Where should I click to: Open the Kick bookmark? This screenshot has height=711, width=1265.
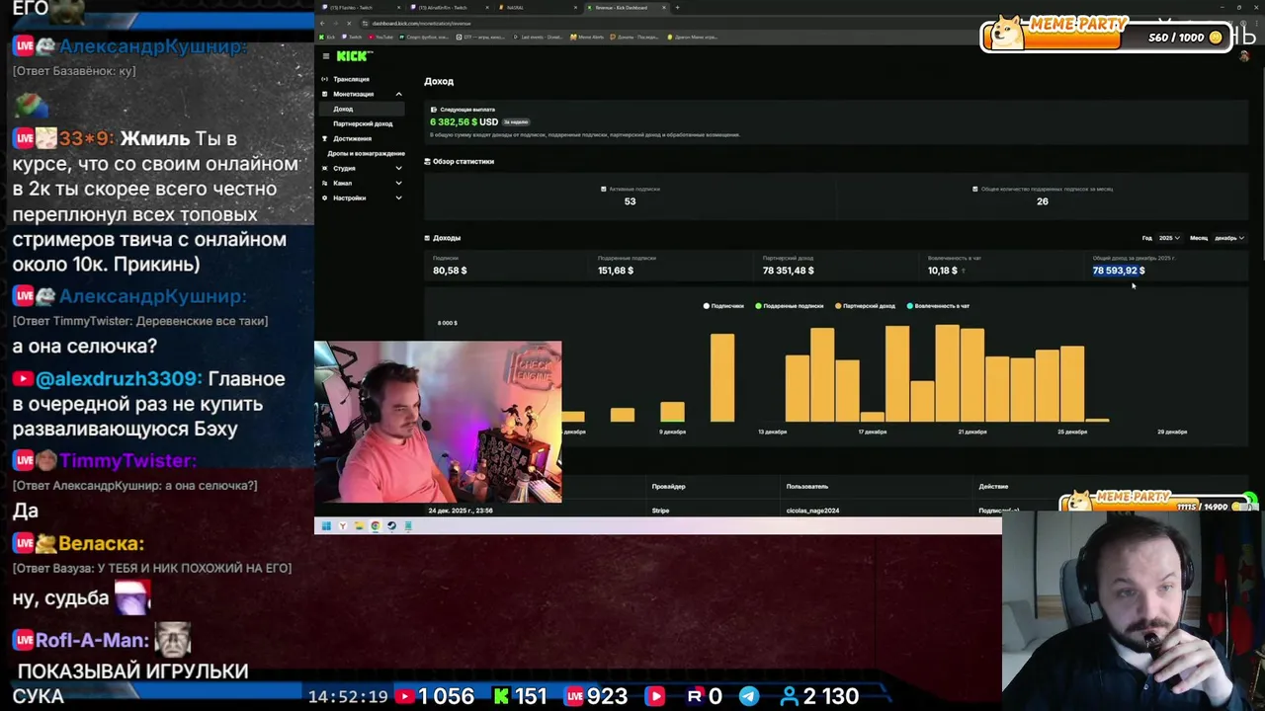pyautogui.click(x=327, y=38)
